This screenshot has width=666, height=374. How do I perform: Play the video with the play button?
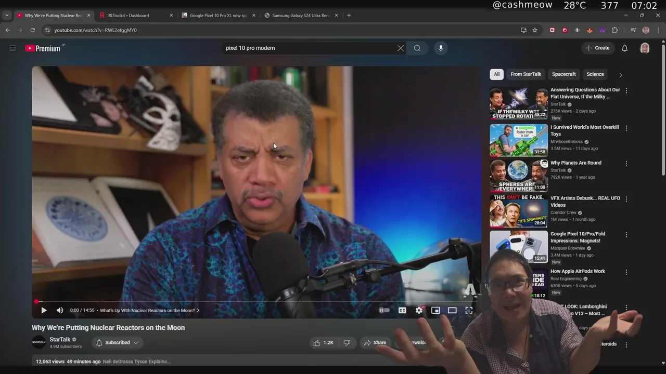point(44,310)
